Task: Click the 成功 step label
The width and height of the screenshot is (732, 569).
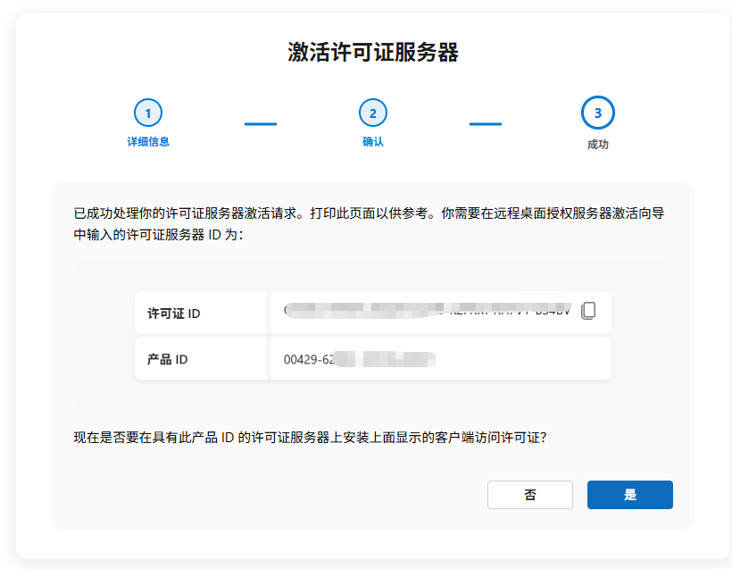Action: (x=597, y=145)
